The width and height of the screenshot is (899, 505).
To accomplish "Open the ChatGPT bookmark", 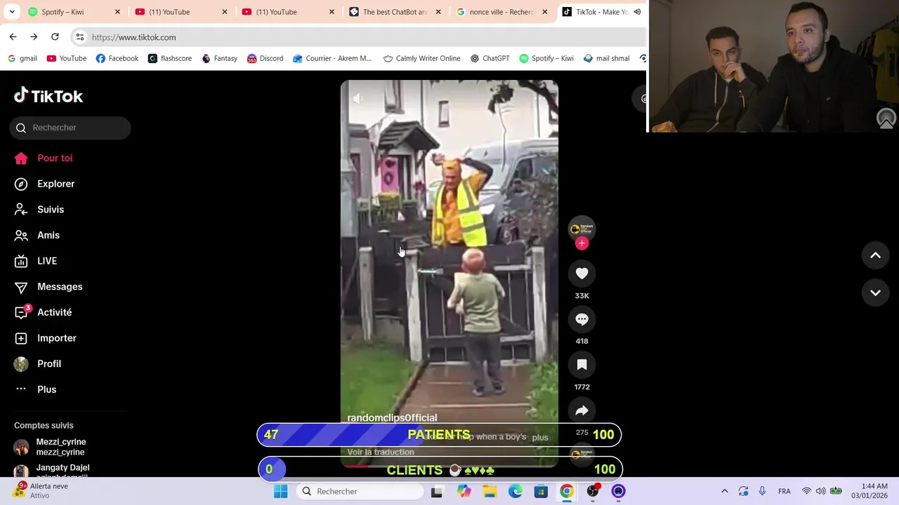I will pos(490,58).
